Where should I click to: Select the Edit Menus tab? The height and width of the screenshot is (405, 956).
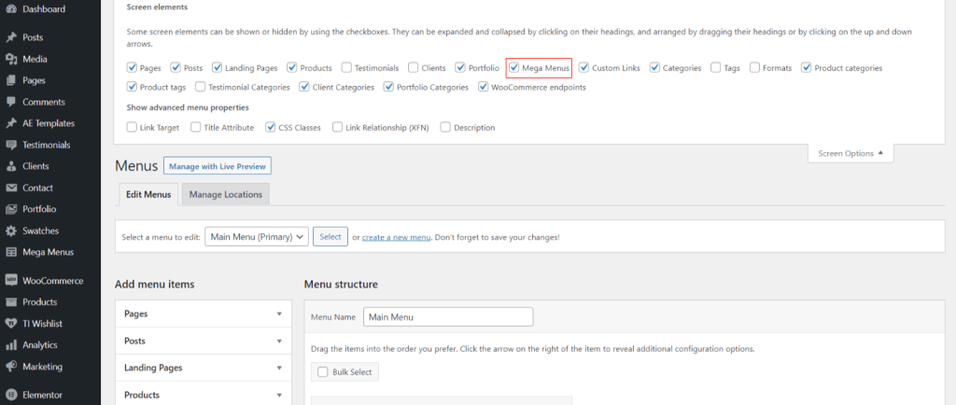point(147,194)
